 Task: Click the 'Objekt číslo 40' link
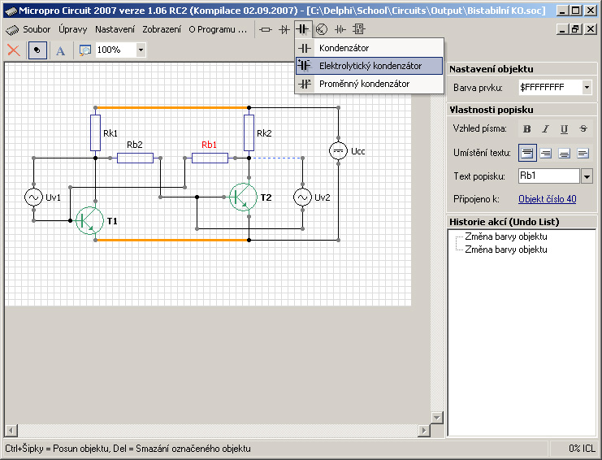click(x=547, y=198)
